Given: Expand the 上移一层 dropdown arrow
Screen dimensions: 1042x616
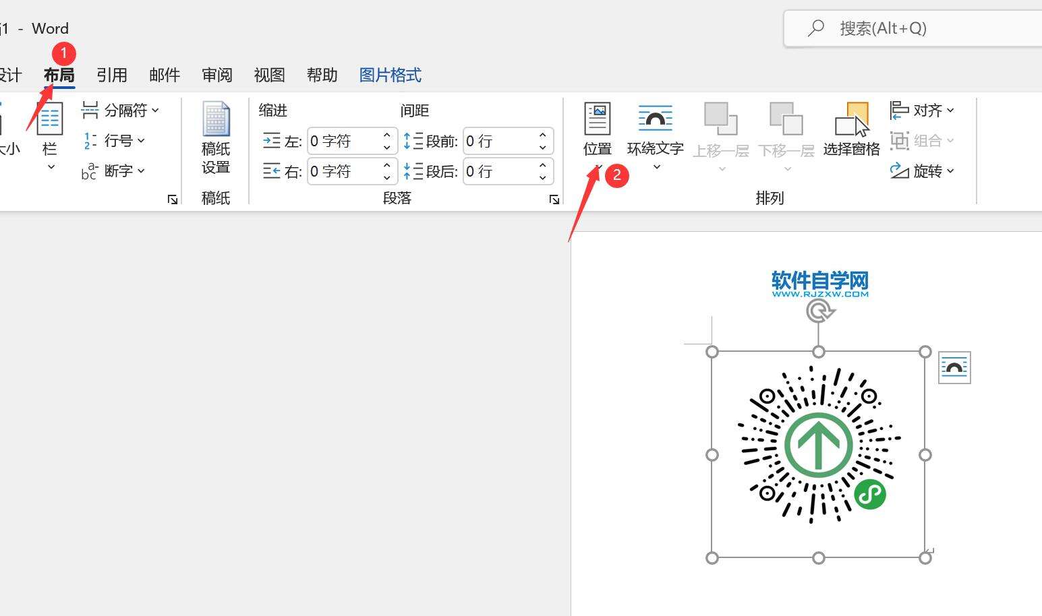Looking at the screenshot, I should [721, 168].
